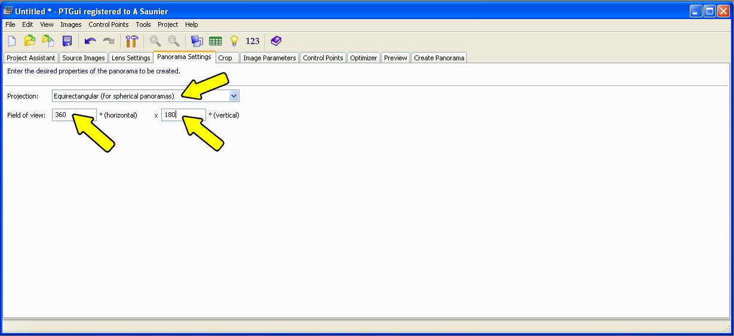This screenshot has width=734, height=336.
Task: Click the light bulb assistant icon
Action: tap(234, 41)
